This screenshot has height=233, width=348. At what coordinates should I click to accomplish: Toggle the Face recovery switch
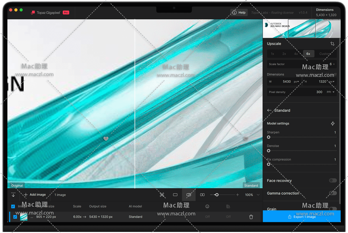pos(333,181)
